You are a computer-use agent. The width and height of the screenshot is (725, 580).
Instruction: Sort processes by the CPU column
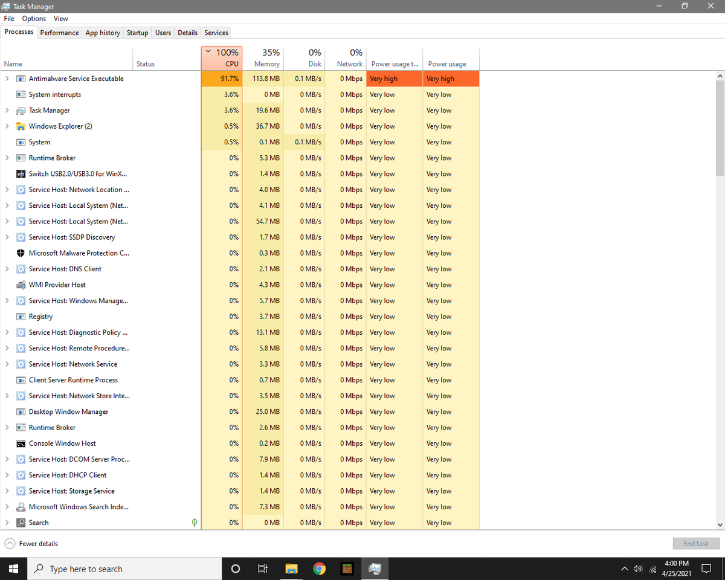point(222,58)
